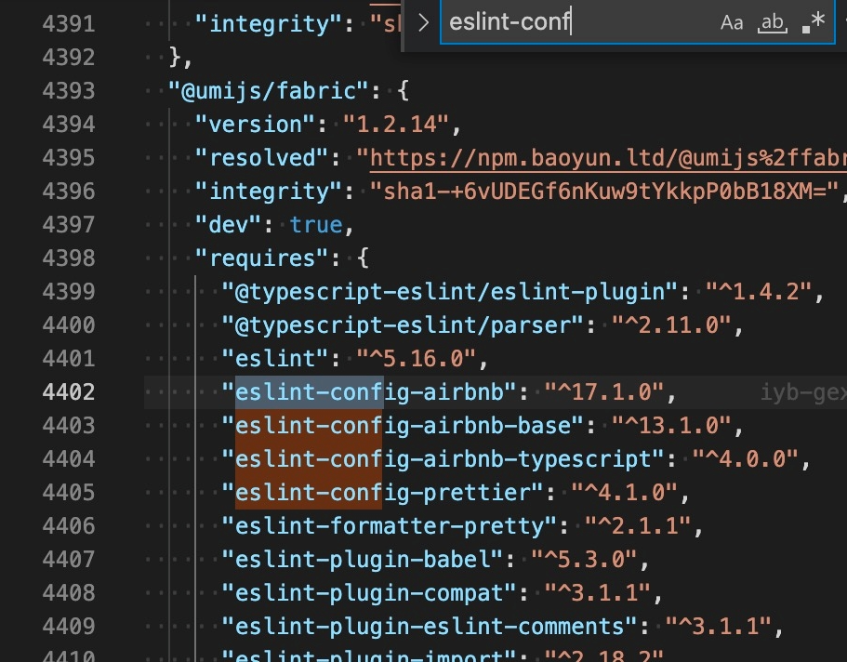
Task: Expand the replace field with the chevron
Action: coord(423,22)
